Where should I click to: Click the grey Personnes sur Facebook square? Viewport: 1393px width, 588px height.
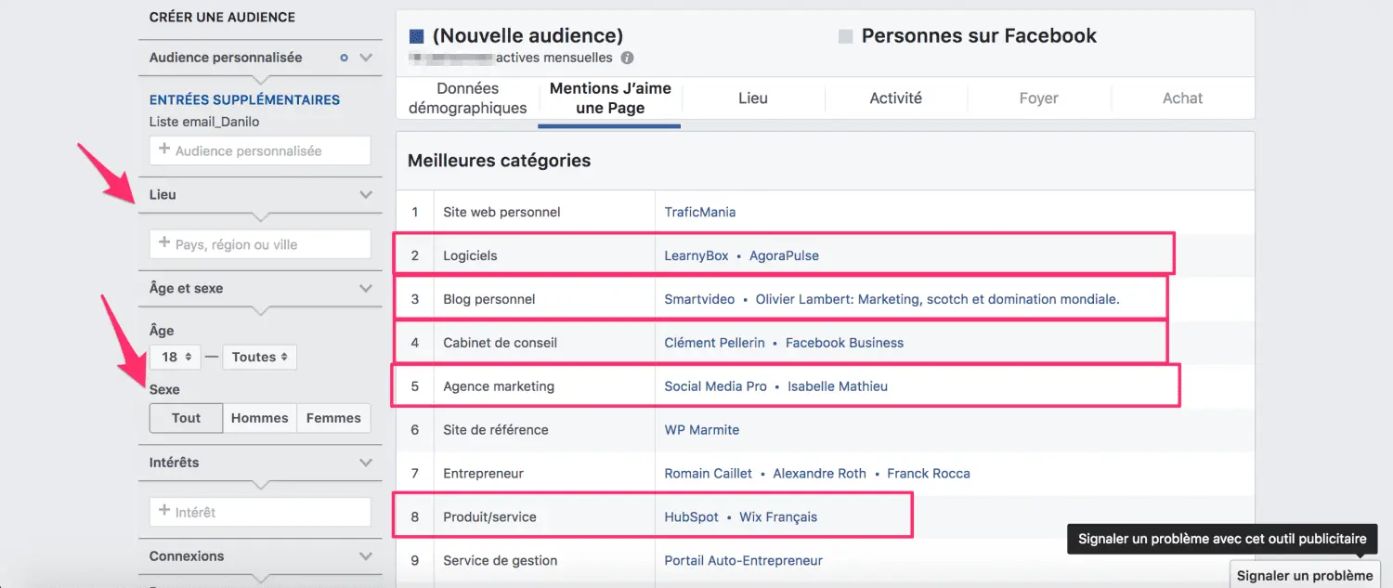coord(845,36)
